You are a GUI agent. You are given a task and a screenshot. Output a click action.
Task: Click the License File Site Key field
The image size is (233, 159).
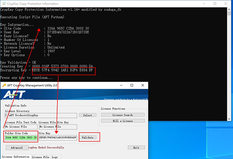click(x=58, y=127)
